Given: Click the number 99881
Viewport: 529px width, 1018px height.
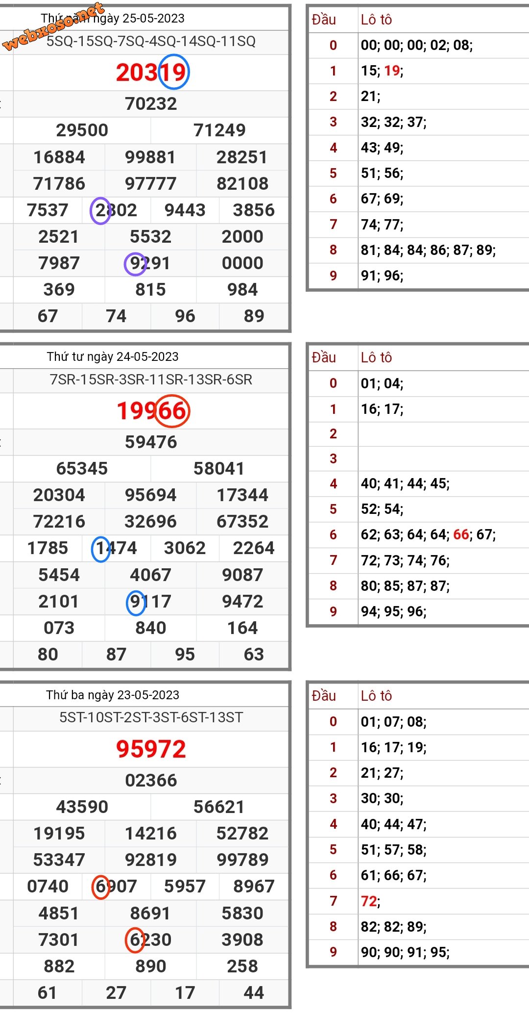Looking at the screenshot, I should (150, 157).
